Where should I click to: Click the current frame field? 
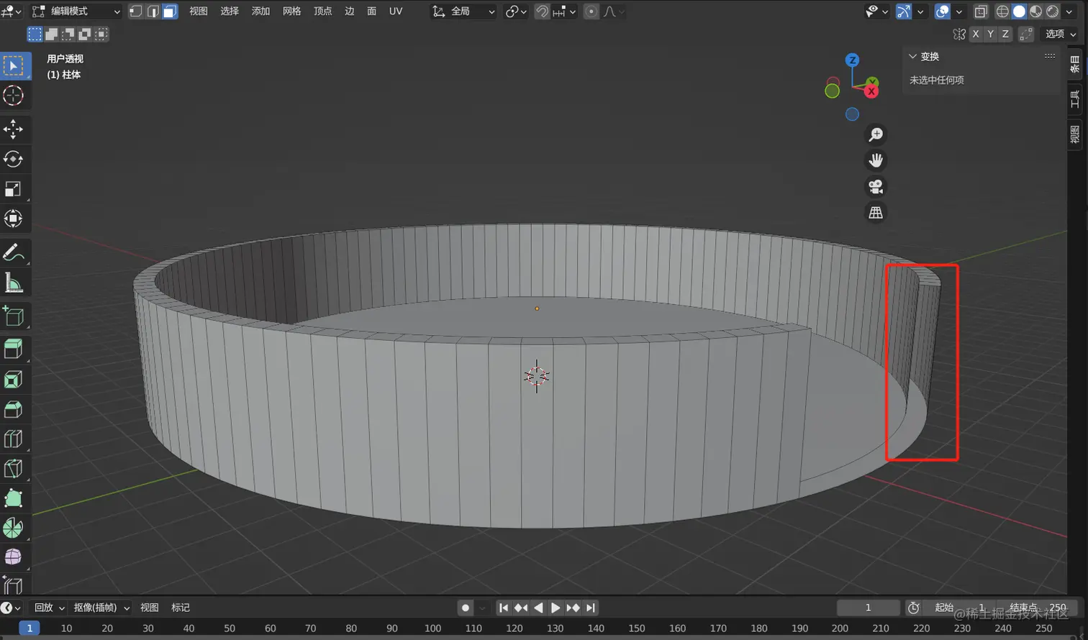(868, 608)
